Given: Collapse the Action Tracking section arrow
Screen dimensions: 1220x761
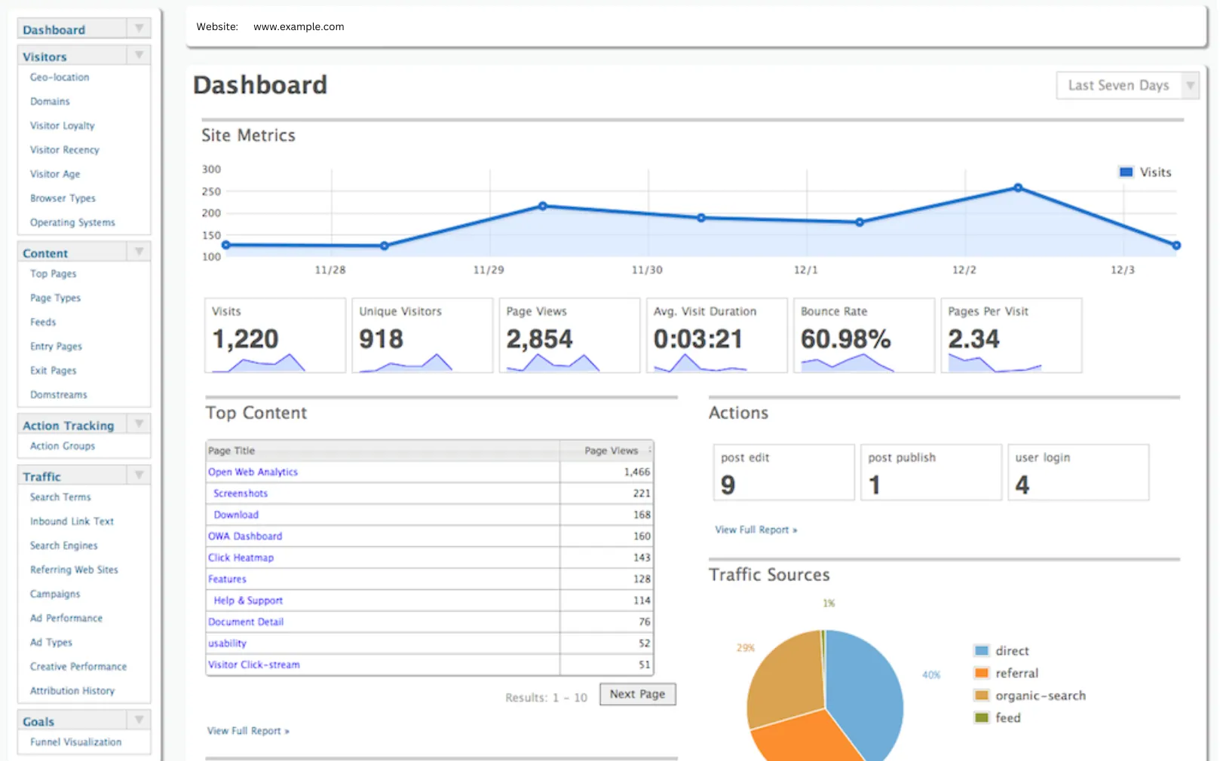Looking at the screenshot, I should tap(139, 424).
